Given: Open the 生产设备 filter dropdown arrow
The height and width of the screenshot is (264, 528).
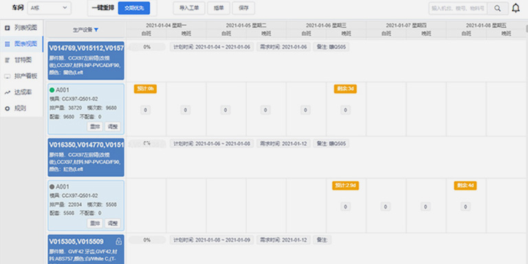Looking at the screenshot, I should (96, 30).
